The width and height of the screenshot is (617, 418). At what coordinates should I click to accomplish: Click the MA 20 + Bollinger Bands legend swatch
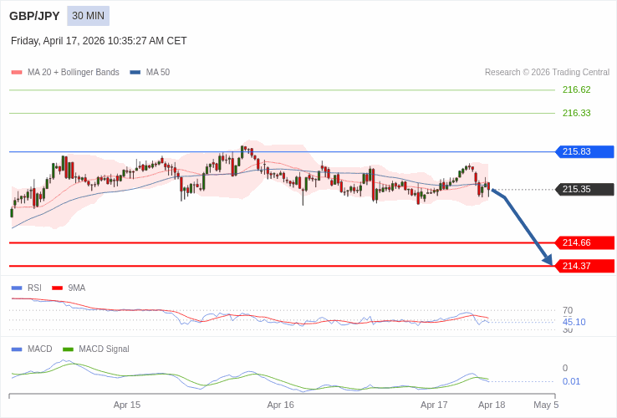click(17, 73)
